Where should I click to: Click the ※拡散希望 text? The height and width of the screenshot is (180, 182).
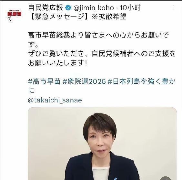point(109,17)
